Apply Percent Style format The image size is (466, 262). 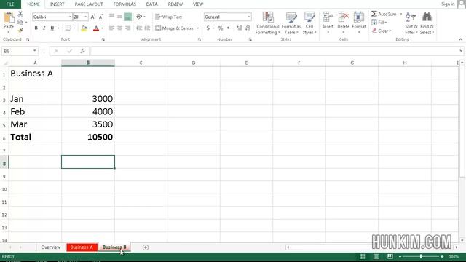[x=220, y=28]
